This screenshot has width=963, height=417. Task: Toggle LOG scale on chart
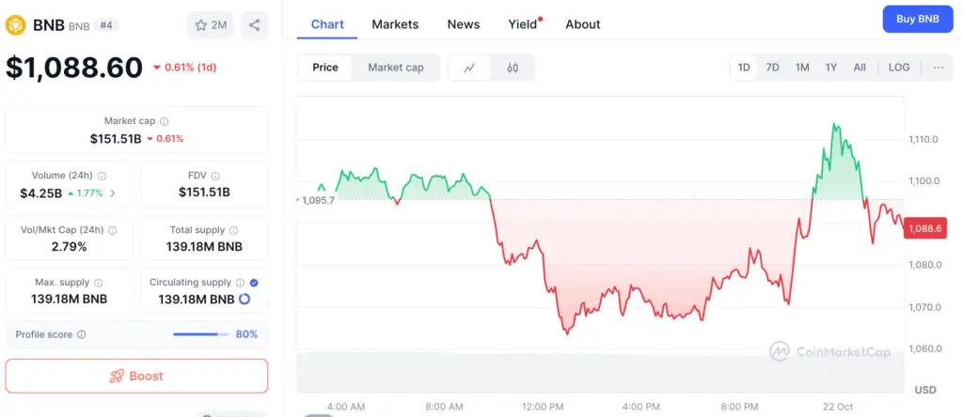pyautogui.click(x=899, y=68)
